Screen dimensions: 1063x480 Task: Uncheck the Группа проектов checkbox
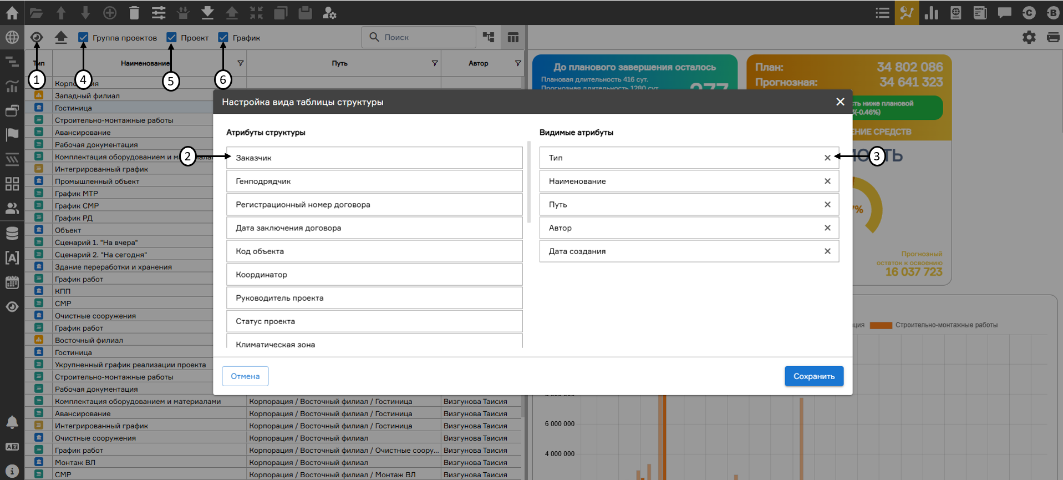[83, 37]
